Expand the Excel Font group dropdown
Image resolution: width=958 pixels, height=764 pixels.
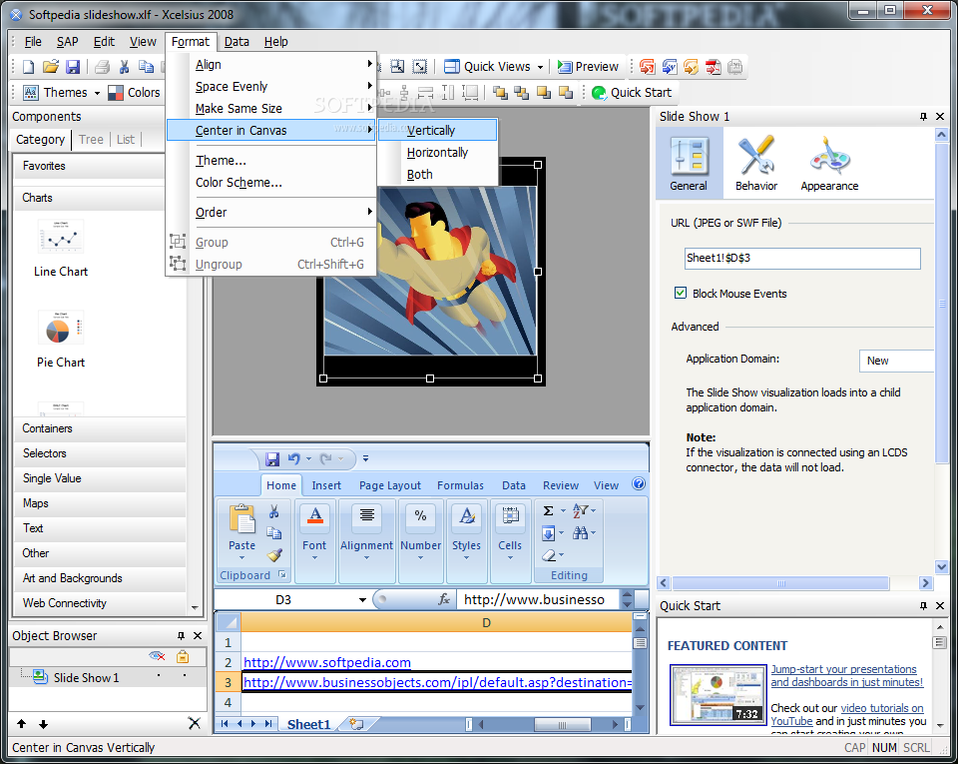(314, 557)
